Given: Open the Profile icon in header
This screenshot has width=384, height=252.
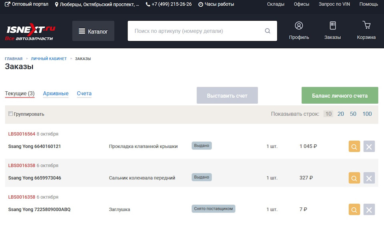Looking at the screenshot, I should coord(299,31).
